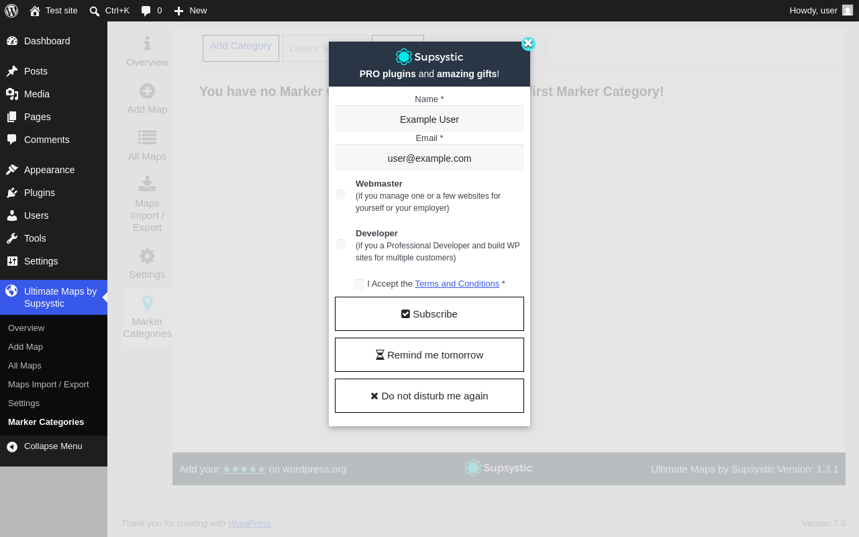This screenshot has width=859, height=537.
Task: Click the Ultimate Maps version 1.3.1 text
Action: (x=745, y=469)
